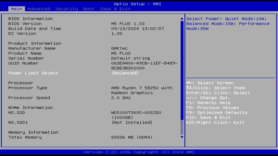Select the M2.SSD1 [Not Installed] value

132,122
